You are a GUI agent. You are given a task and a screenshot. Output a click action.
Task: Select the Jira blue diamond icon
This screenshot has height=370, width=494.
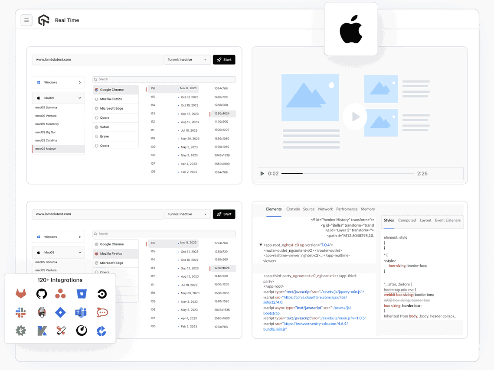point(60,312)
